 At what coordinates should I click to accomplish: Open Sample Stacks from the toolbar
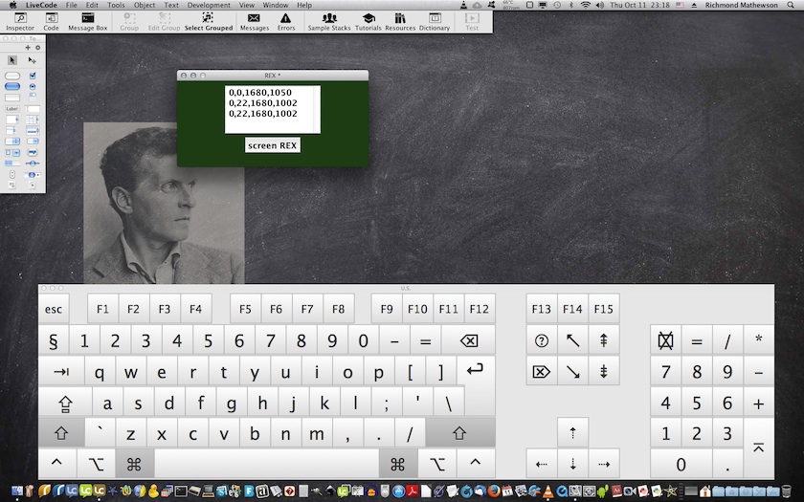coord(329,21)
